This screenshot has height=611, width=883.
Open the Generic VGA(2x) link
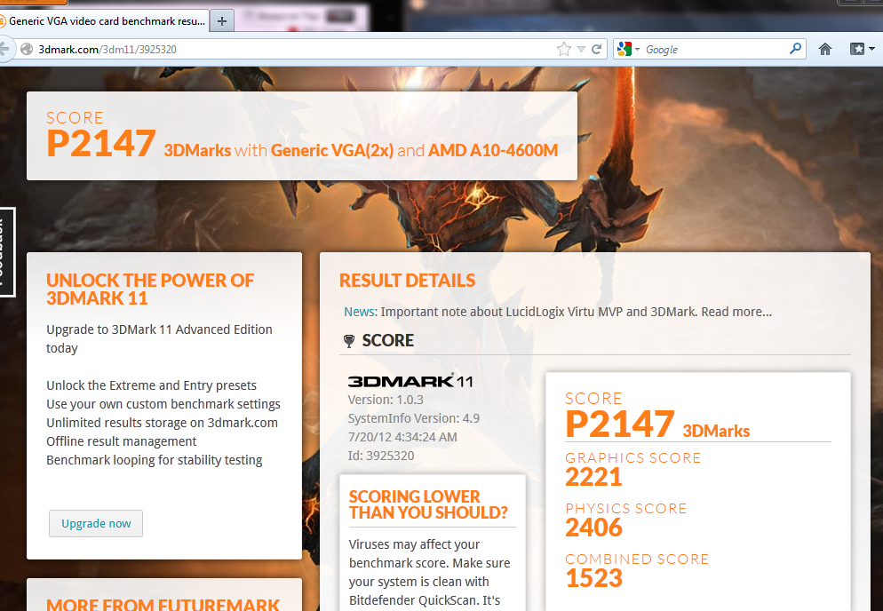pyautogui.click(x=332, y=150)
